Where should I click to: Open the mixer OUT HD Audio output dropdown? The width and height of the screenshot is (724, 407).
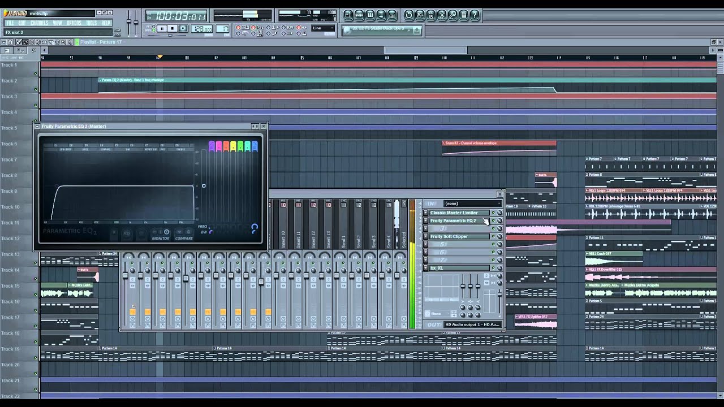(x=472, y=324)
